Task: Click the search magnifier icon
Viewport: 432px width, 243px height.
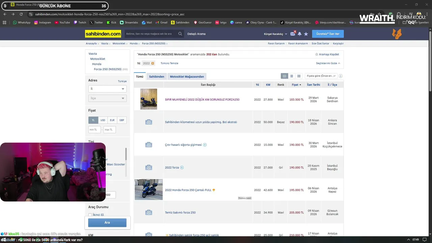Action: click(x=180, y=34)
